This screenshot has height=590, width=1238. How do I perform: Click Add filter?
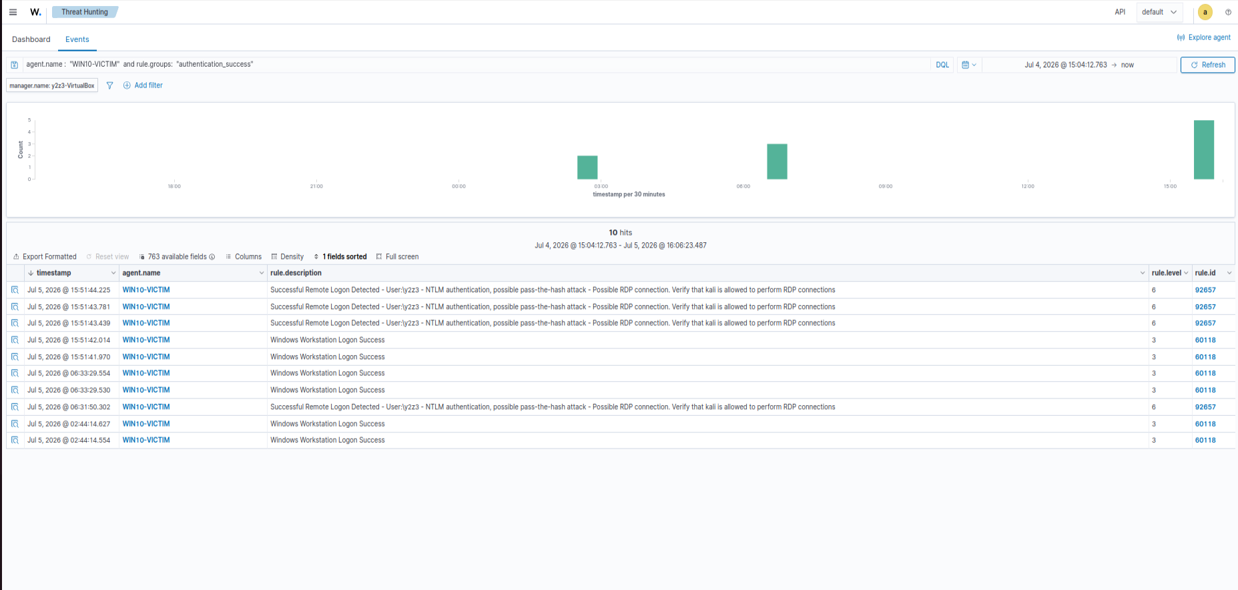click(143, 85)
